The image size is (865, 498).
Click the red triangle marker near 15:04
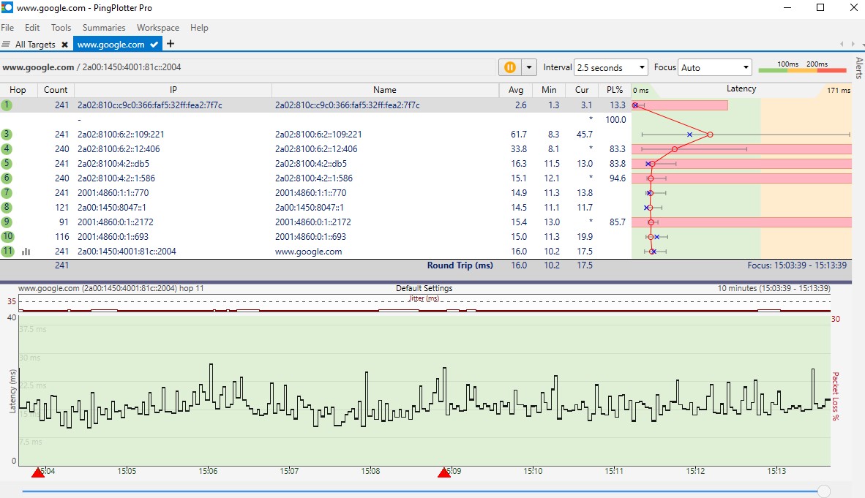tap(37, 472)
